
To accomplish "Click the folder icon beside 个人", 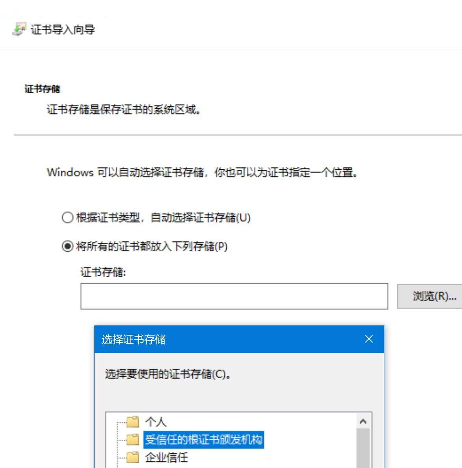I will click(133, 422).
